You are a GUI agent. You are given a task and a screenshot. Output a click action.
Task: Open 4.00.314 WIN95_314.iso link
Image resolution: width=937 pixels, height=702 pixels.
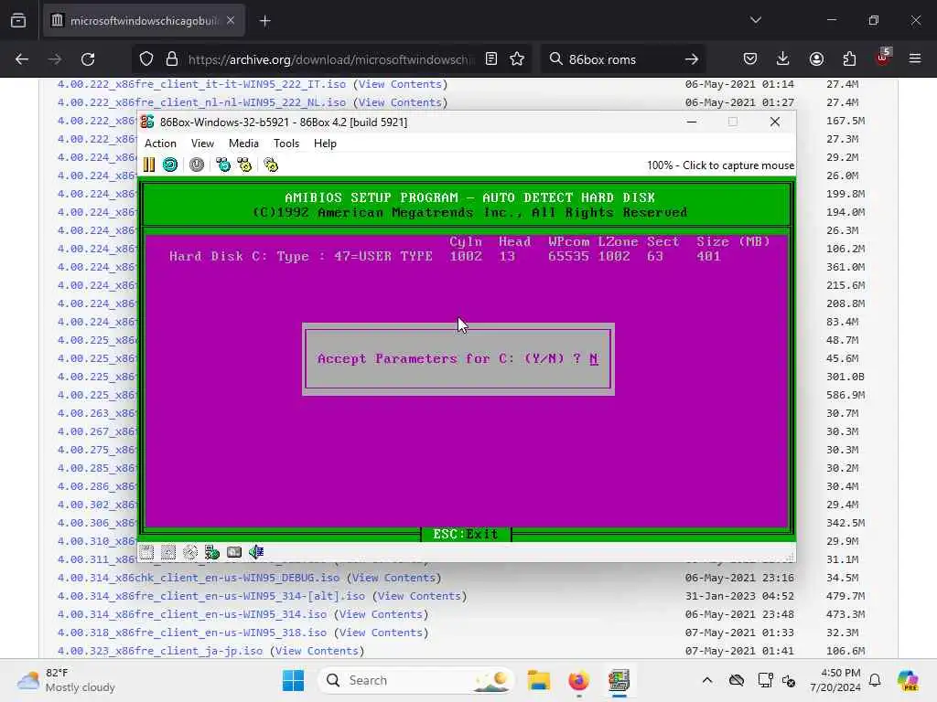(x=192, y=614)
